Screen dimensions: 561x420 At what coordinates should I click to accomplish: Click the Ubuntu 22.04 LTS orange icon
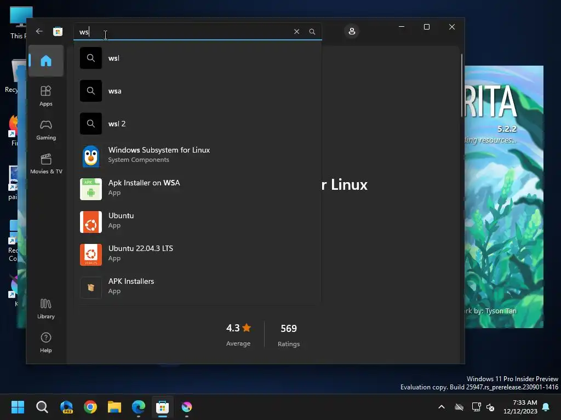click(91, 255)
